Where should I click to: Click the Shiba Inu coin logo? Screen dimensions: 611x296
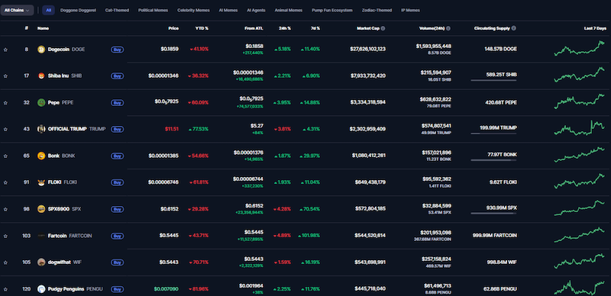pyautogui.click(x=41, y=76)
